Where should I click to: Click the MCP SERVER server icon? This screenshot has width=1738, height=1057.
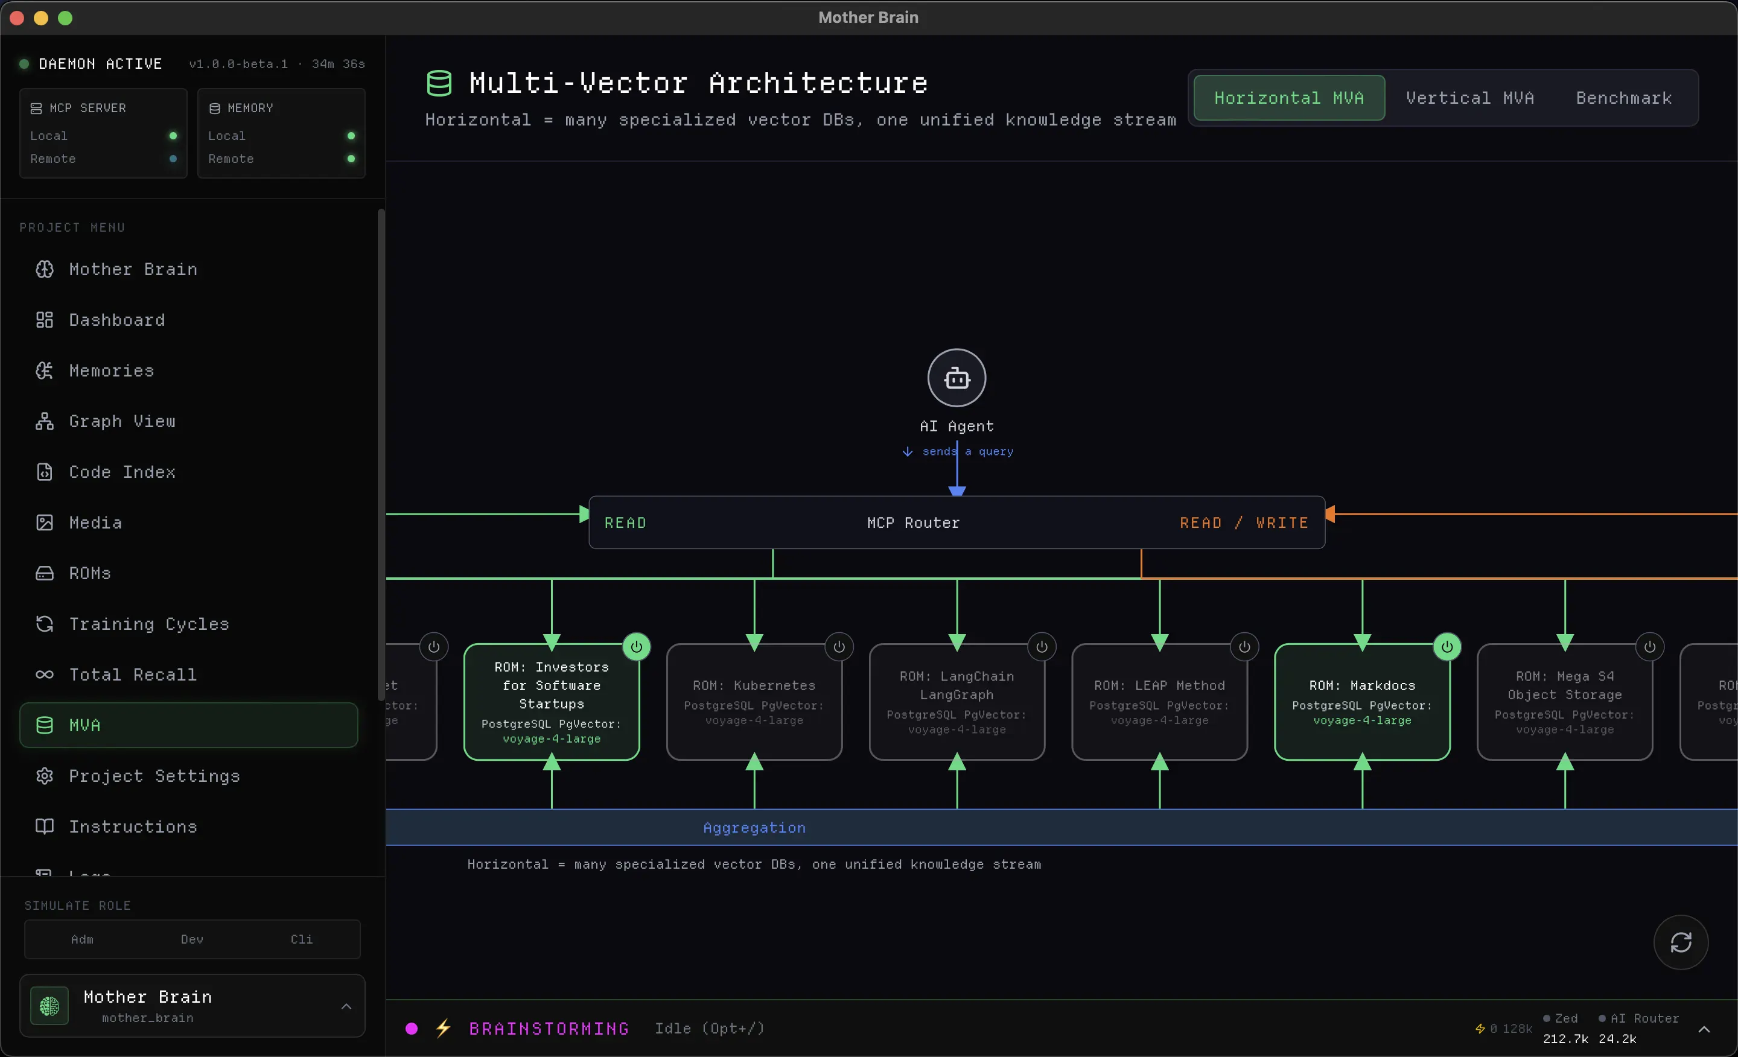(x=36, y=109)
